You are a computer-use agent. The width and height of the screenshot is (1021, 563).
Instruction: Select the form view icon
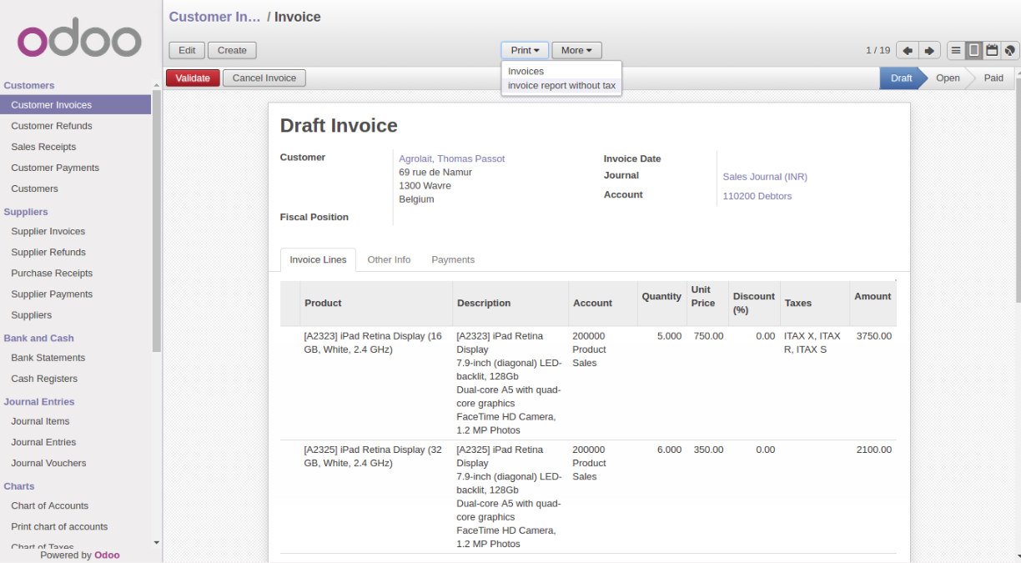point(974,51)
